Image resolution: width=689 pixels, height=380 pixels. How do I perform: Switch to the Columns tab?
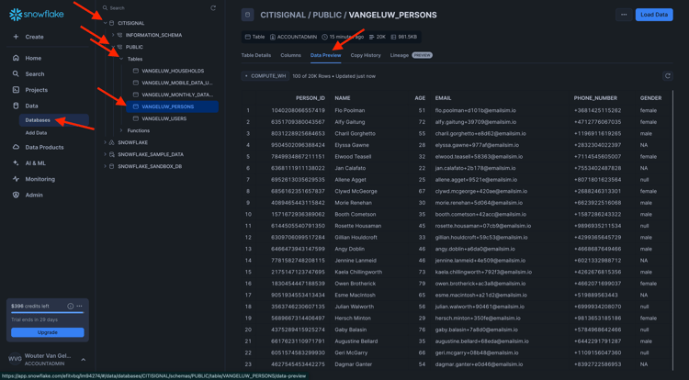tap(290, 55)
